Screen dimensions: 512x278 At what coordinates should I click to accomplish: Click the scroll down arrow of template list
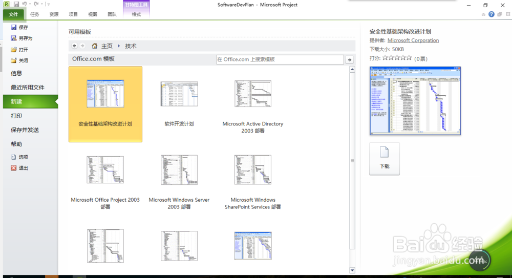tap(352, 270)
